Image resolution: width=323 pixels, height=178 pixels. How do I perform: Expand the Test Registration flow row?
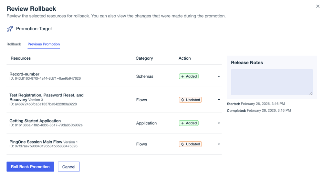219,100
